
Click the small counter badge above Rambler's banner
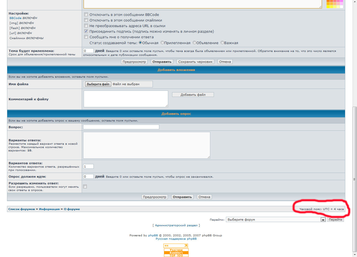[176, 246]
